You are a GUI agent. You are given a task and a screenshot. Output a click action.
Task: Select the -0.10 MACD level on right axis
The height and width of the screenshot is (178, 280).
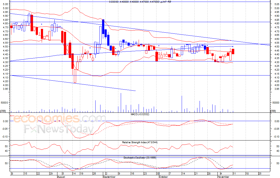276,136
